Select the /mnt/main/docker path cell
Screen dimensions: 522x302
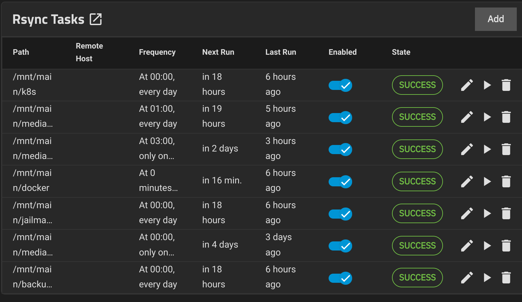click(32, 180)
